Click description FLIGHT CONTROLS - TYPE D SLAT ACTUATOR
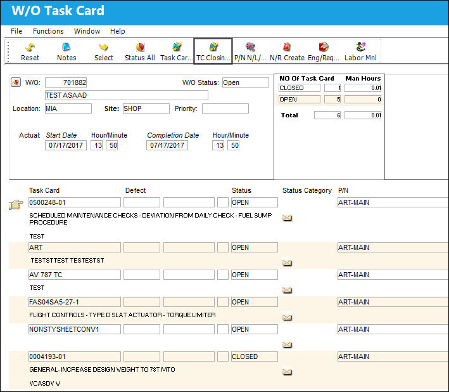 [x=122, y=315]
